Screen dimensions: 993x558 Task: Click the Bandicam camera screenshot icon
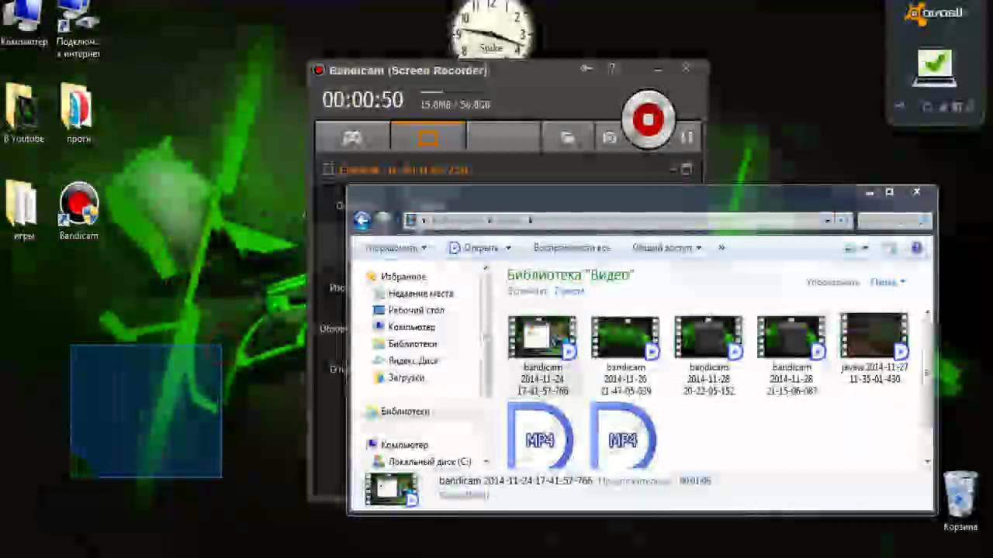(610, 138)
